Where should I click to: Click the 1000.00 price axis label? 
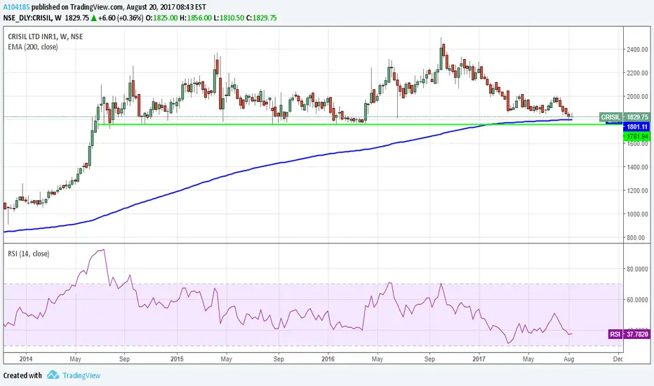click(637, 214)
